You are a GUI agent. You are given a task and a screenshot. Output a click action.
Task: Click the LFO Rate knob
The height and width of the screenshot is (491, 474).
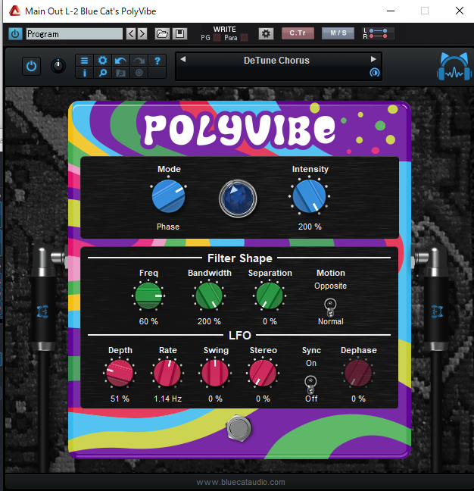coord(167,373)
